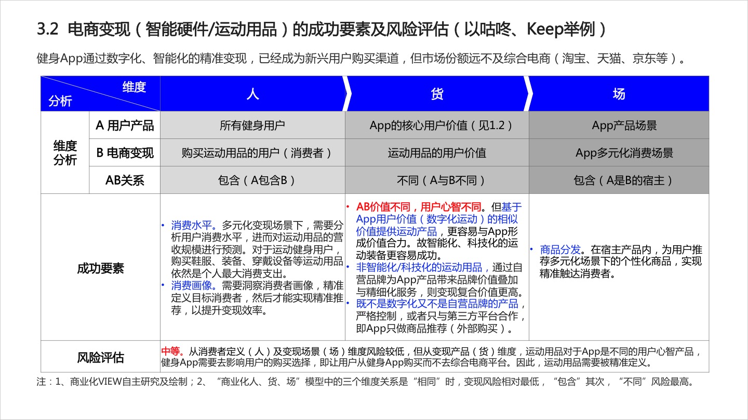The image size is (748, 420).
Task: Click the cell 包含（A包含B）
Action: 252,180
